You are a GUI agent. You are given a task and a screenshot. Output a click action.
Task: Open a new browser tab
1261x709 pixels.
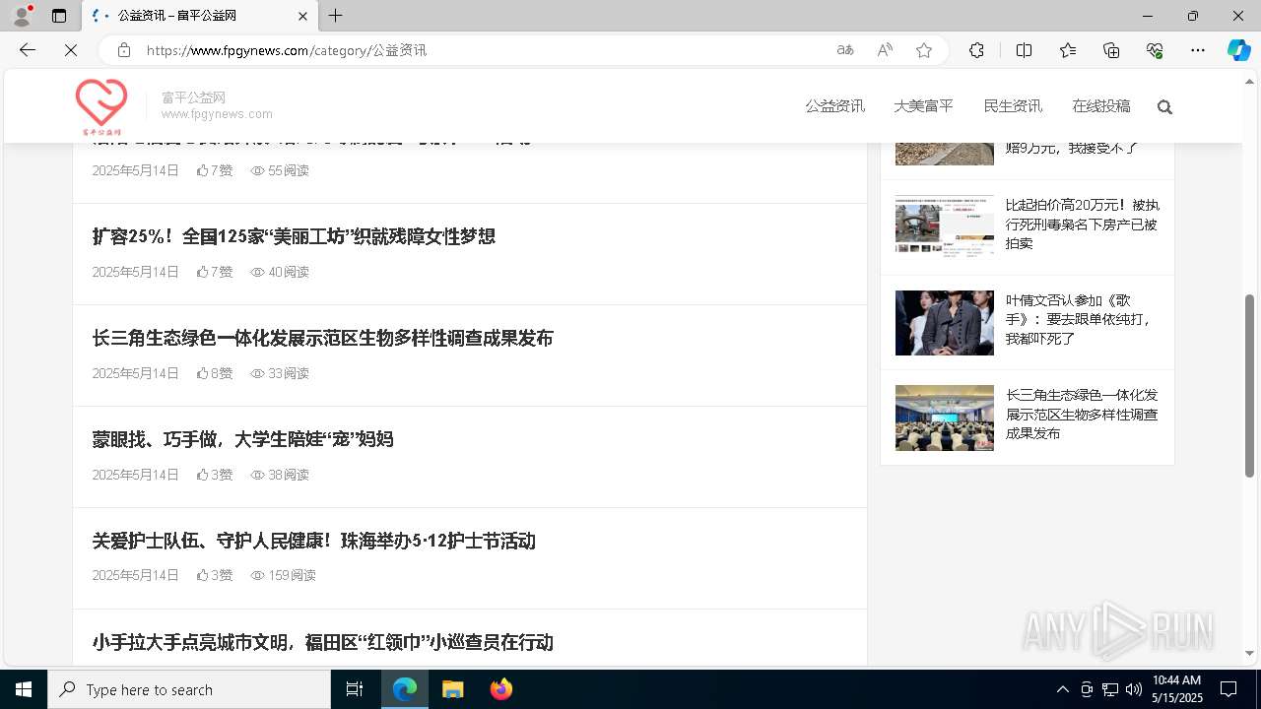tap(336, 16)
